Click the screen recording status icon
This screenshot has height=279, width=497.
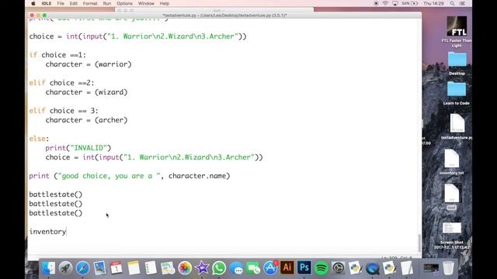[376, 3]
